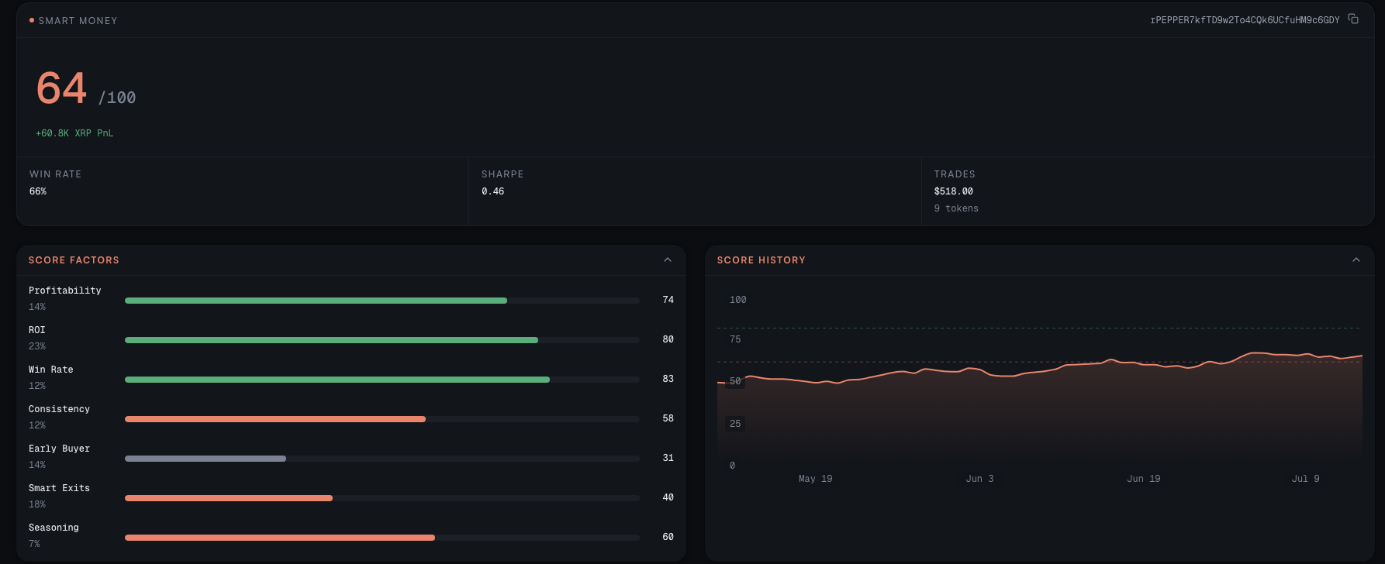
Task: Select the wallet address text rPEPPER7kfTD9w2To4CQk6UCfuHM9c6GDY
Action: 1245,20
